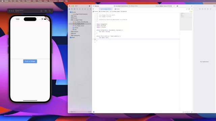This screenshot has width=216, height=121.
Task: Toggle the inspectors panel at far right
Action: [214, 6]
